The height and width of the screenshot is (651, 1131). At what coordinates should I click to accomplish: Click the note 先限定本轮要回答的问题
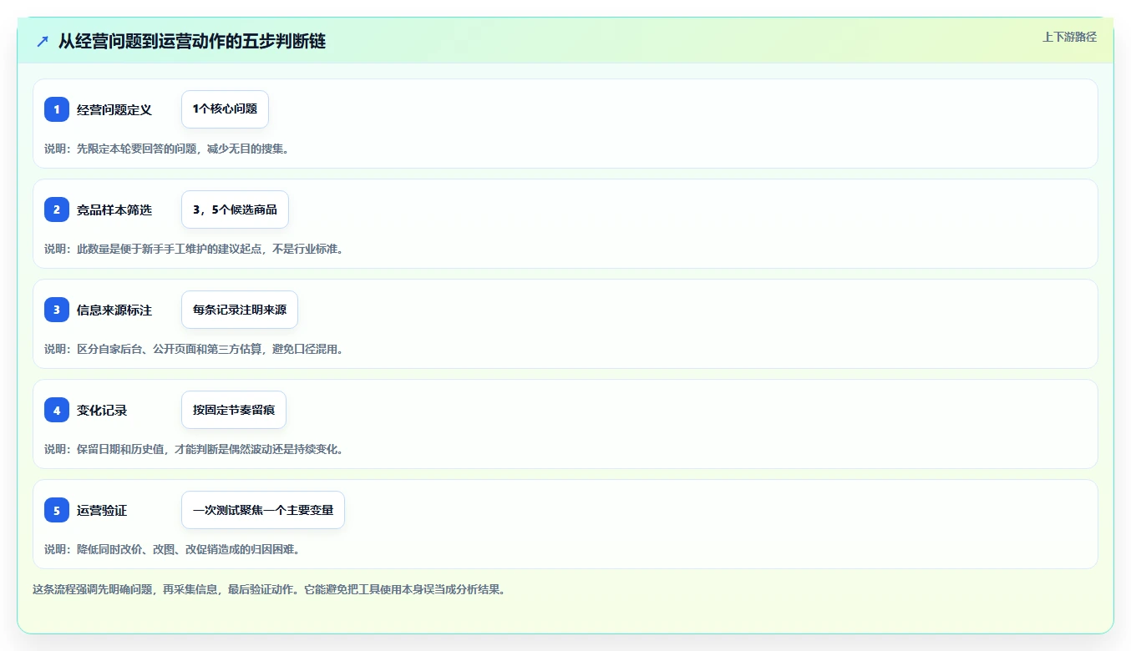point(166,149)
